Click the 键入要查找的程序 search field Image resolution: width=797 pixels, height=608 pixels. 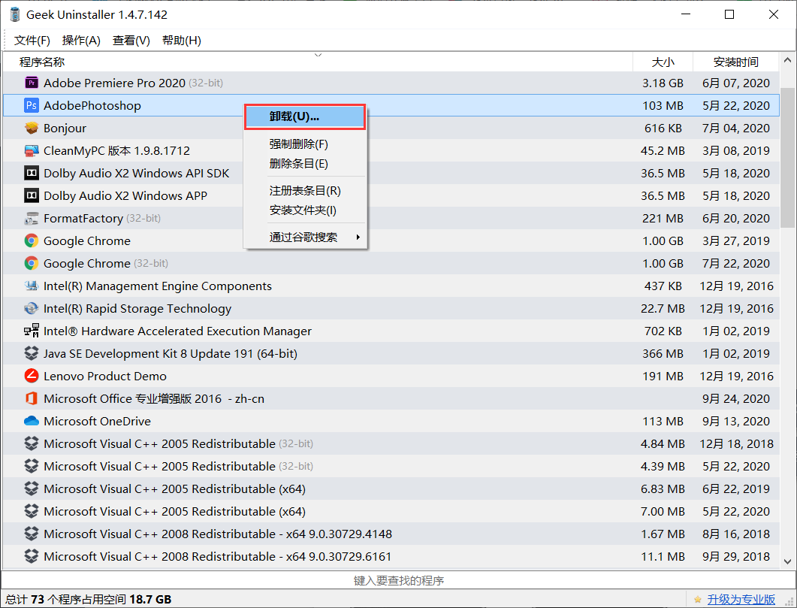(x=398, y=580)
